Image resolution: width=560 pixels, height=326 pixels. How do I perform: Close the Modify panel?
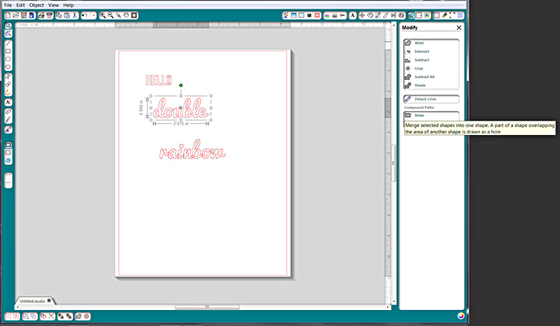click(459, 27)
